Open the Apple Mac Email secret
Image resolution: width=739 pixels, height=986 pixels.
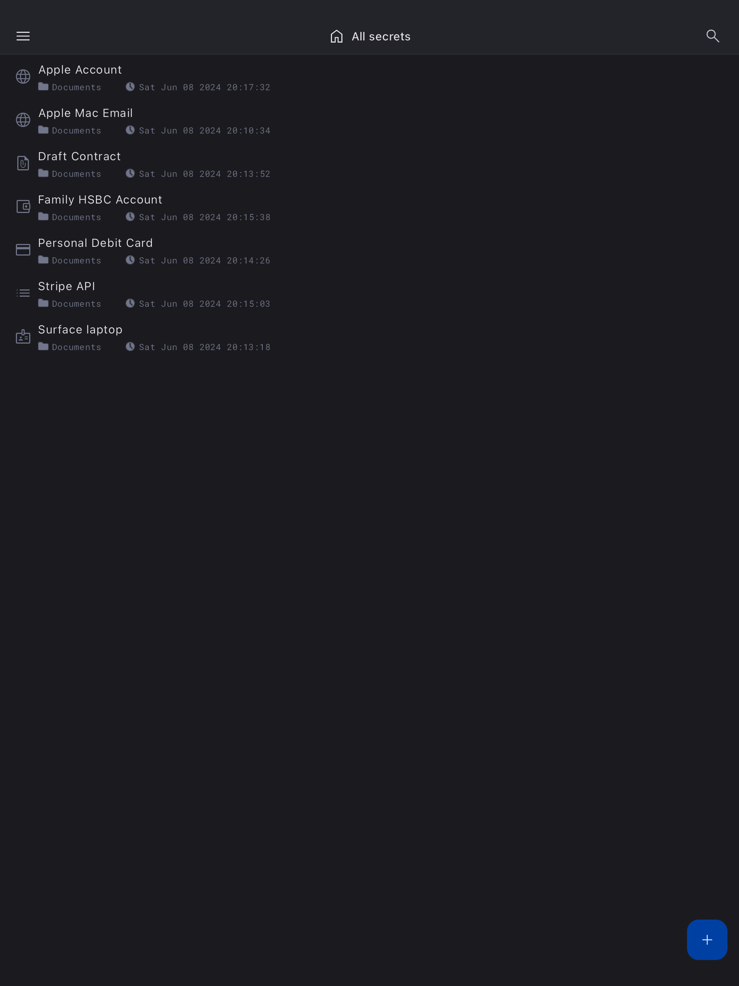tap(369, 121)
